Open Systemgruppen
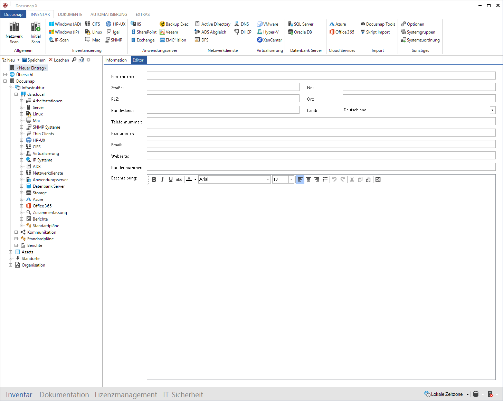The height and width of the screenshot is (401, 503). [418, 32]
